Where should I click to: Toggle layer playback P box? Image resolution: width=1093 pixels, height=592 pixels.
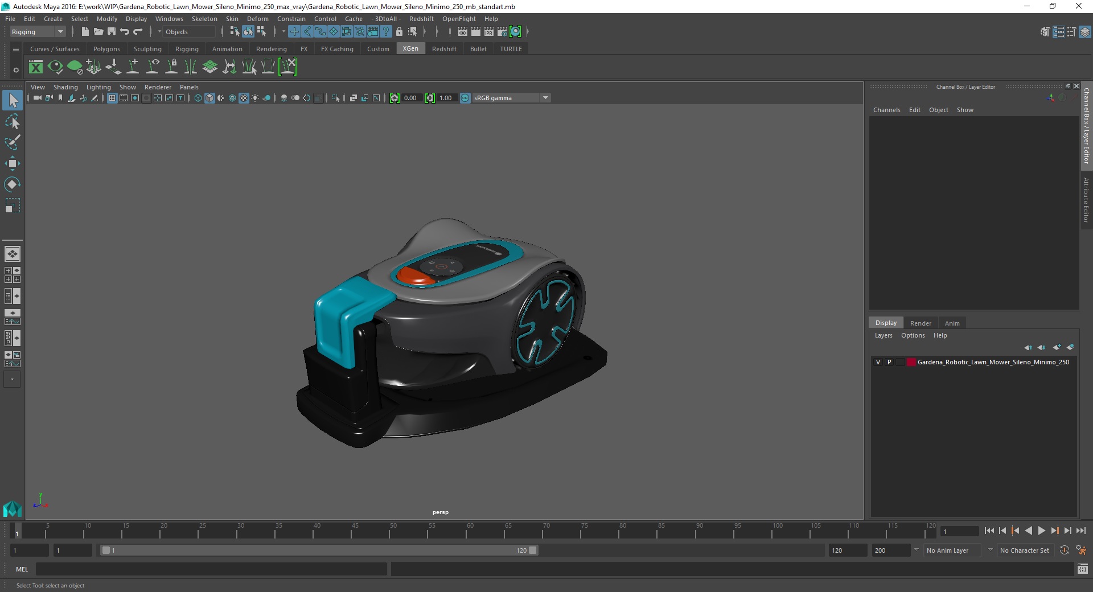tap(889, 362)
